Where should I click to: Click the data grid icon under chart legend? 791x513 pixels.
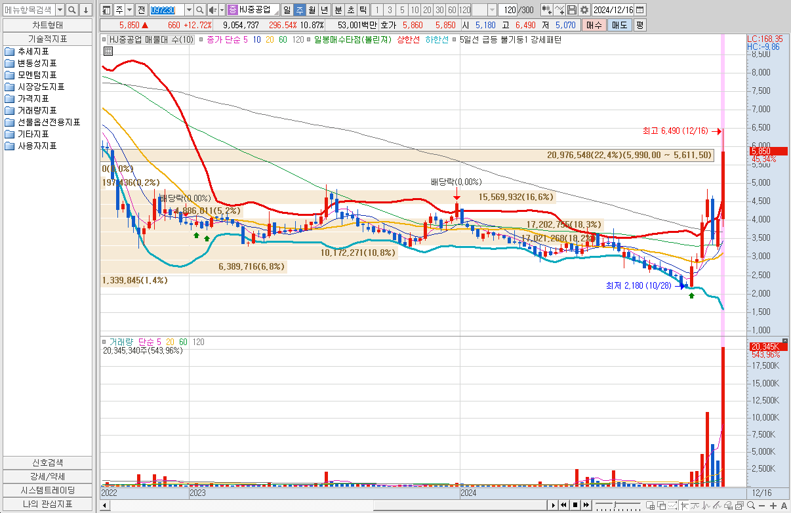[108, 51]
